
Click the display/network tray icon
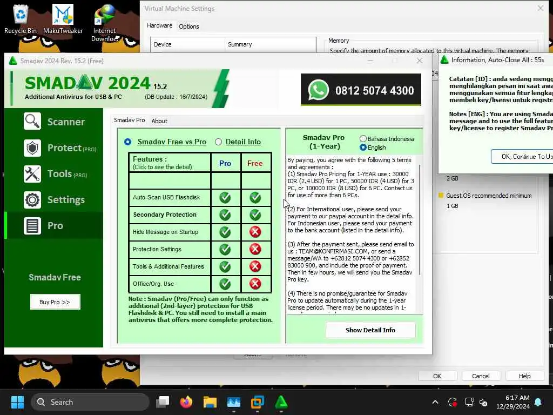469,402
